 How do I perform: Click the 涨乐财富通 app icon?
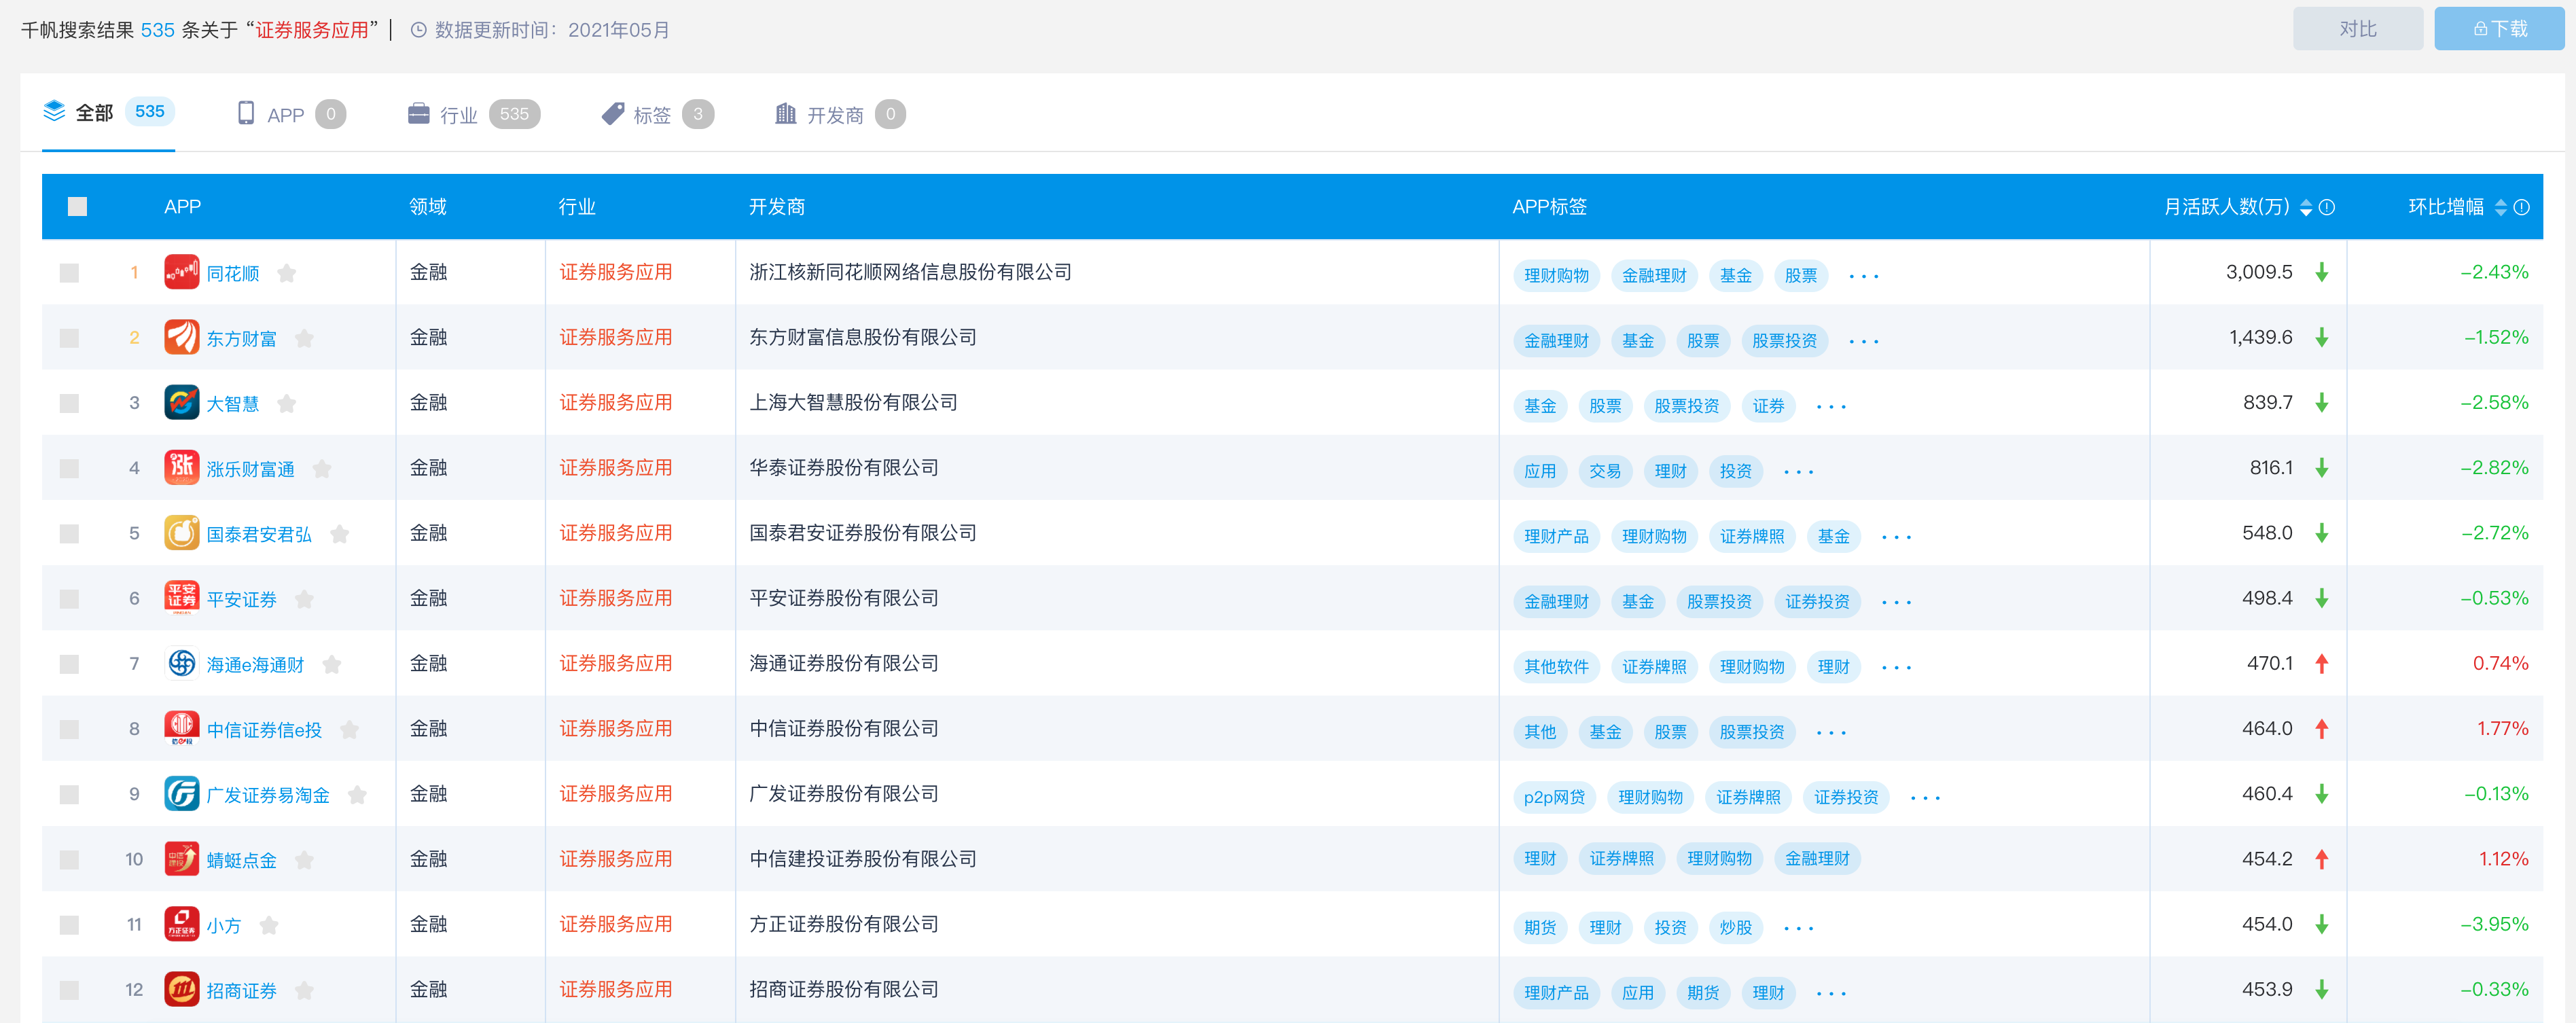point(181,467)
